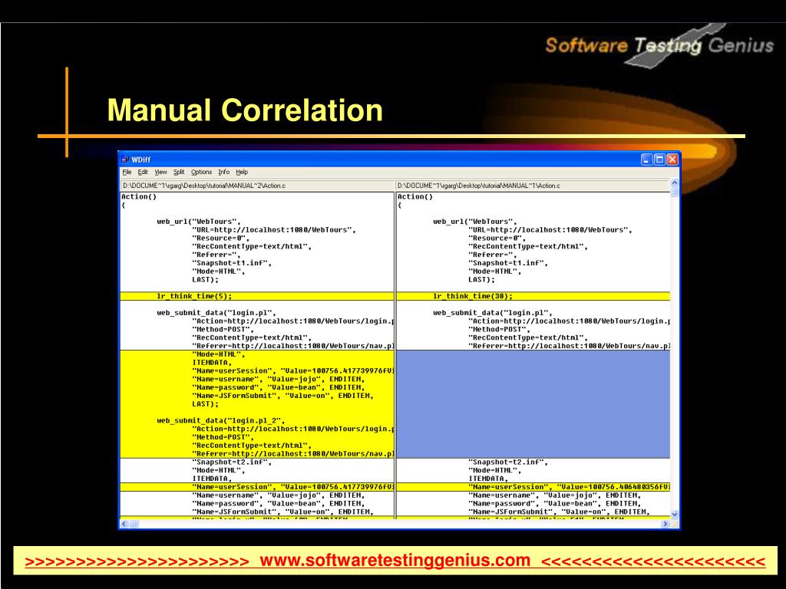
Task: Click the www.softwaretestinggenius.com link
Action: [395, 560]
